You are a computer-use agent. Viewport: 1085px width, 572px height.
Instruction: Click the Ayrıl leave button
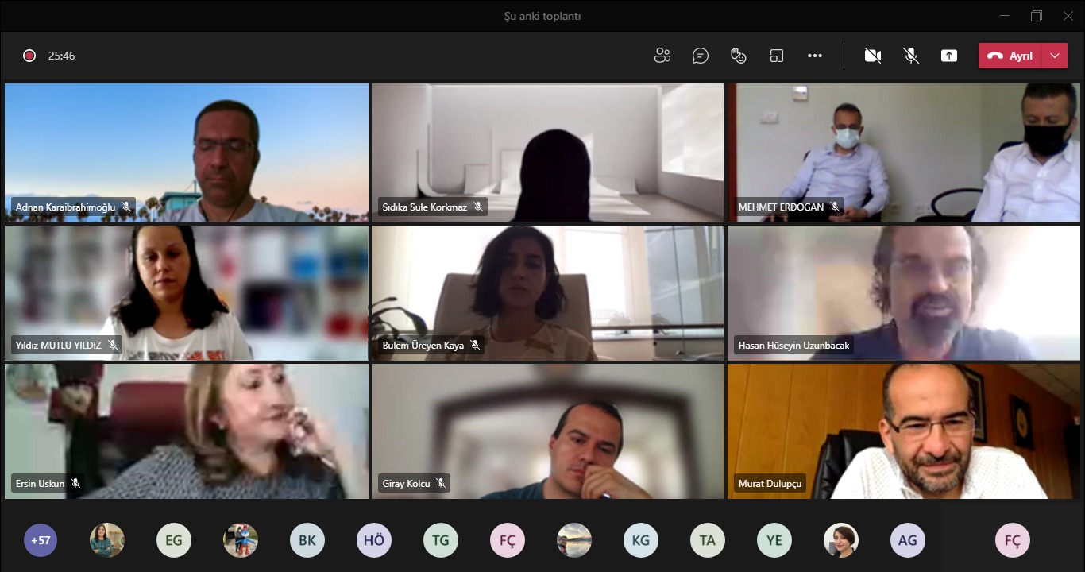pos(1010,56)
